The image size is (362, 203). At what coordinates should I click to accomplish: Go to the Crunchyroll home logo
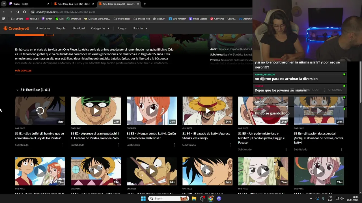point(16,28)
